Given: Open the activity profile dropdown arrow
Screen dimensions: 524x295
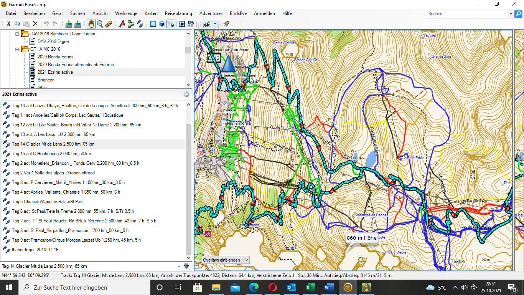Looking at the screenshot, I should 215,24.
